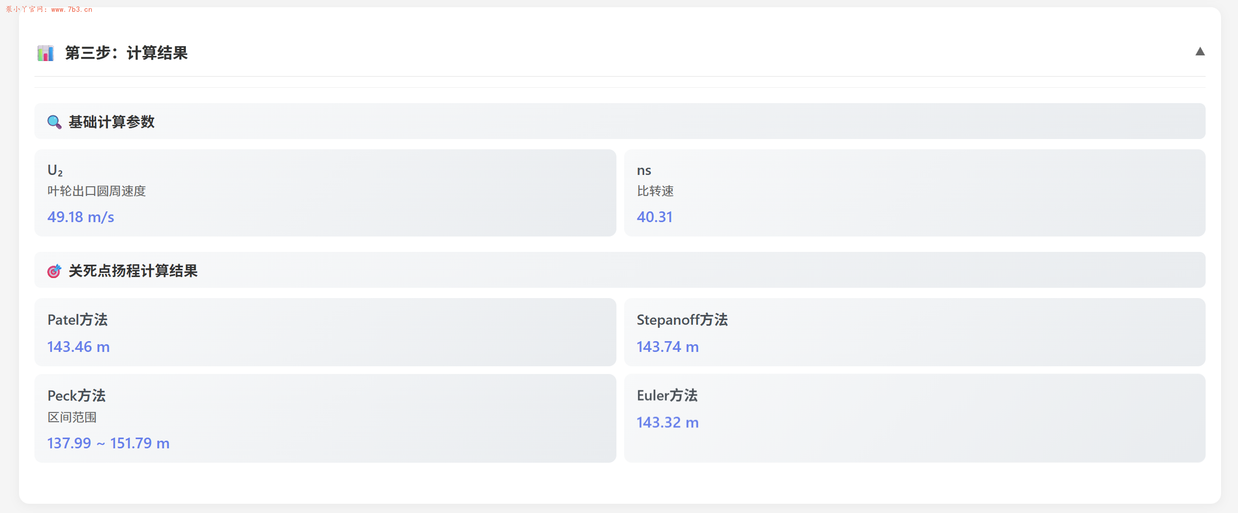The width and height of the screenshot is (1238, 513).
Task: Select the magnifying glass icon before 基础计算参数
Action: (54, 121)
